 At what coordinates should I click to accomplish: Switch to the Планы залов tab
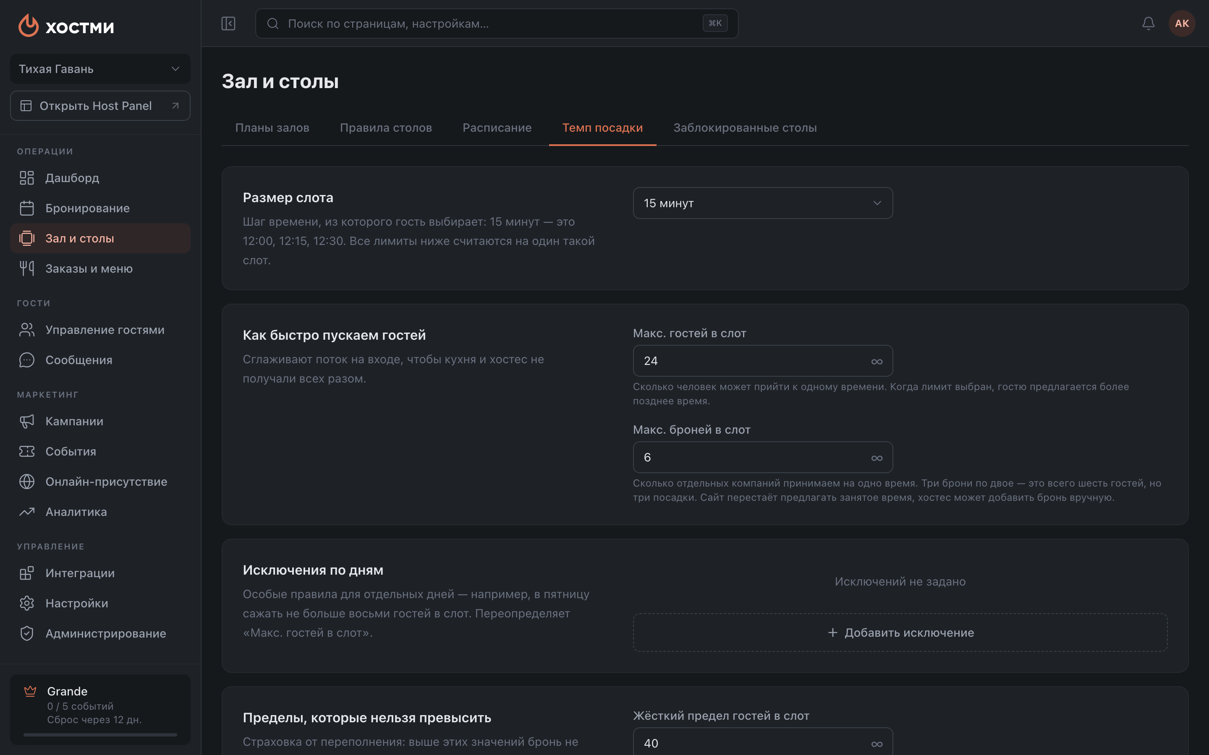[x=272, y=128]
